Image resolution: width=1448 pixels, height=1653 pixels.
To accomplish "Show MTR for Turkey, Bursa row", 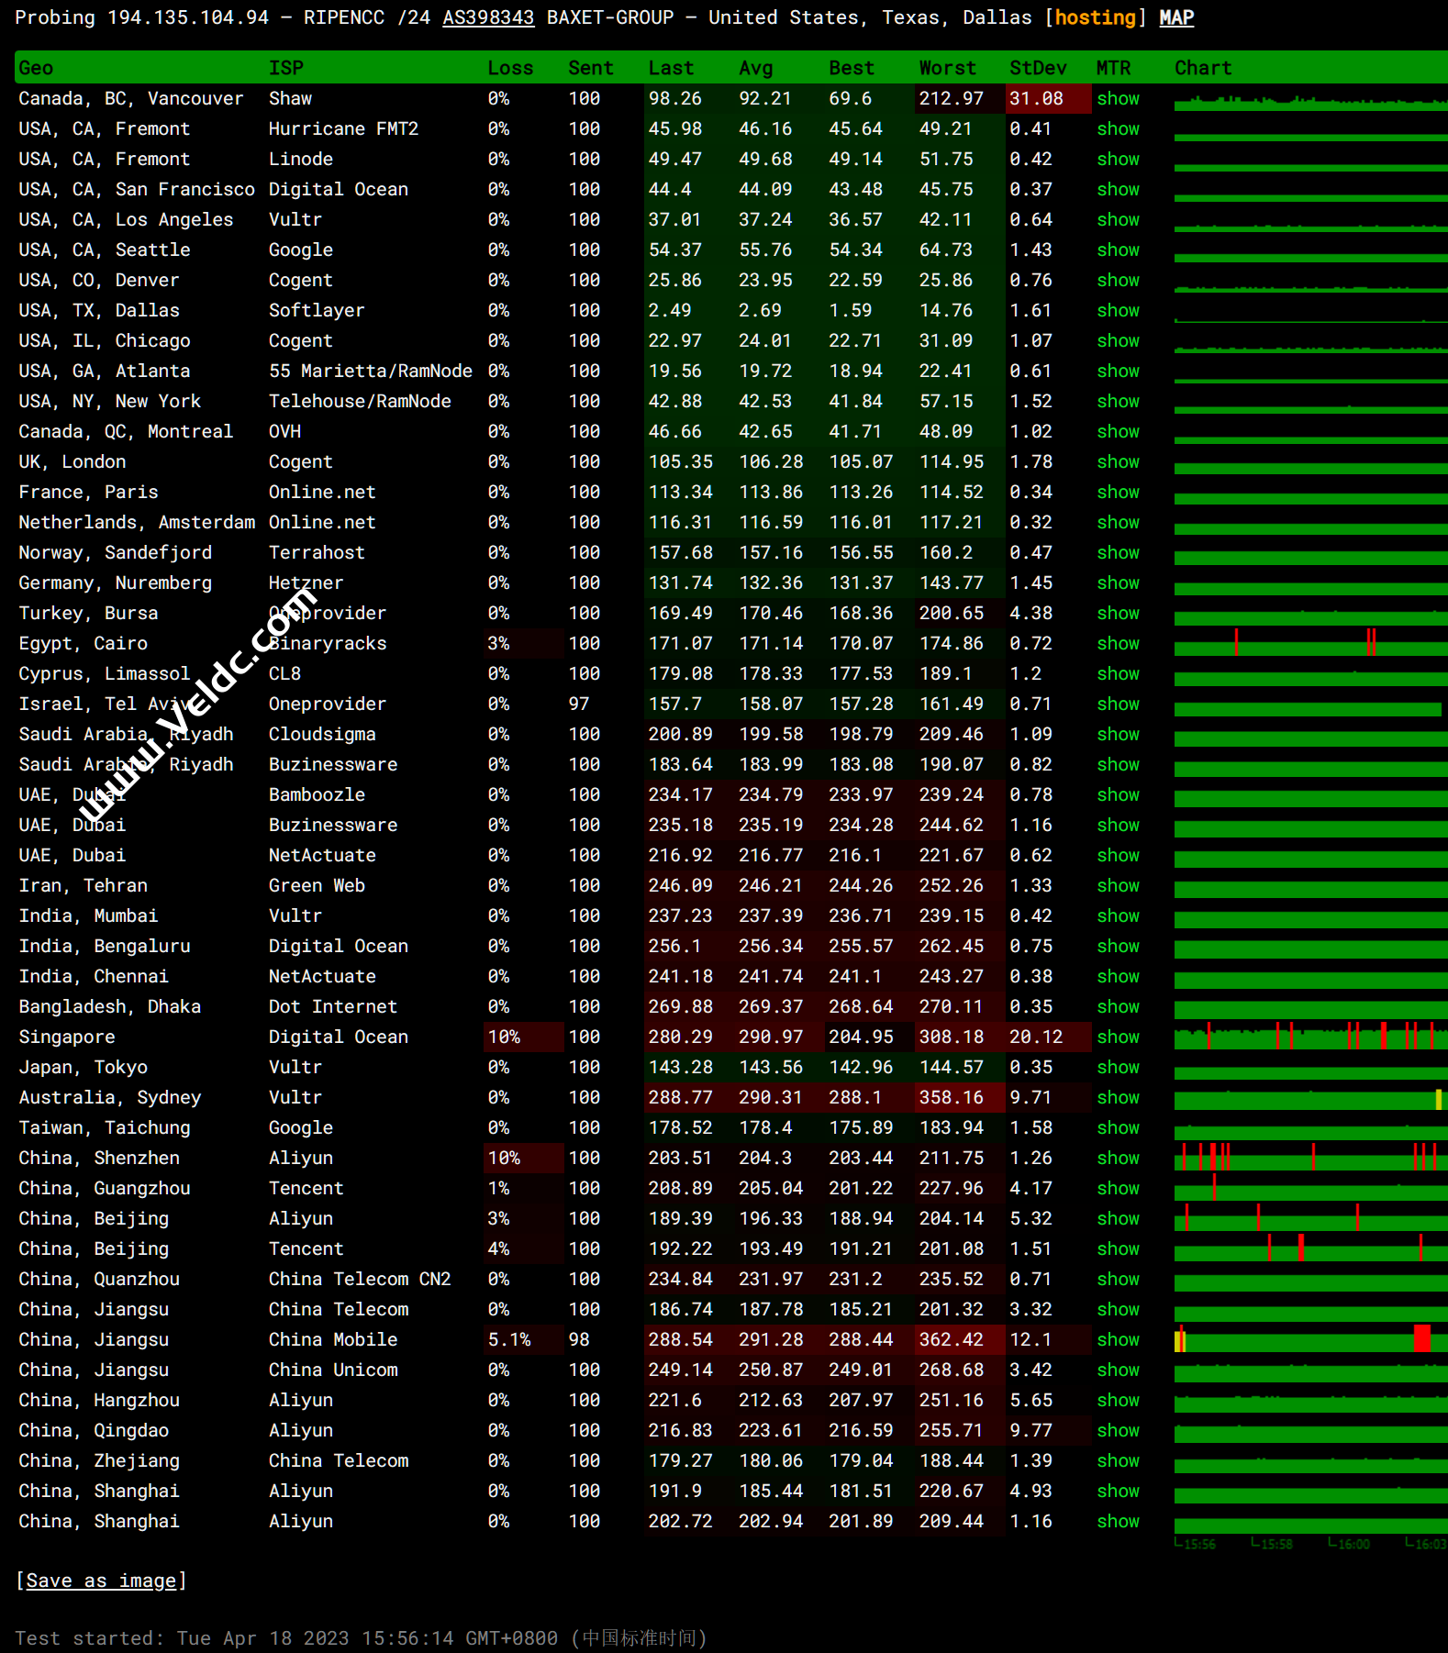I will pyautogui.click(x=1118, y=613).
